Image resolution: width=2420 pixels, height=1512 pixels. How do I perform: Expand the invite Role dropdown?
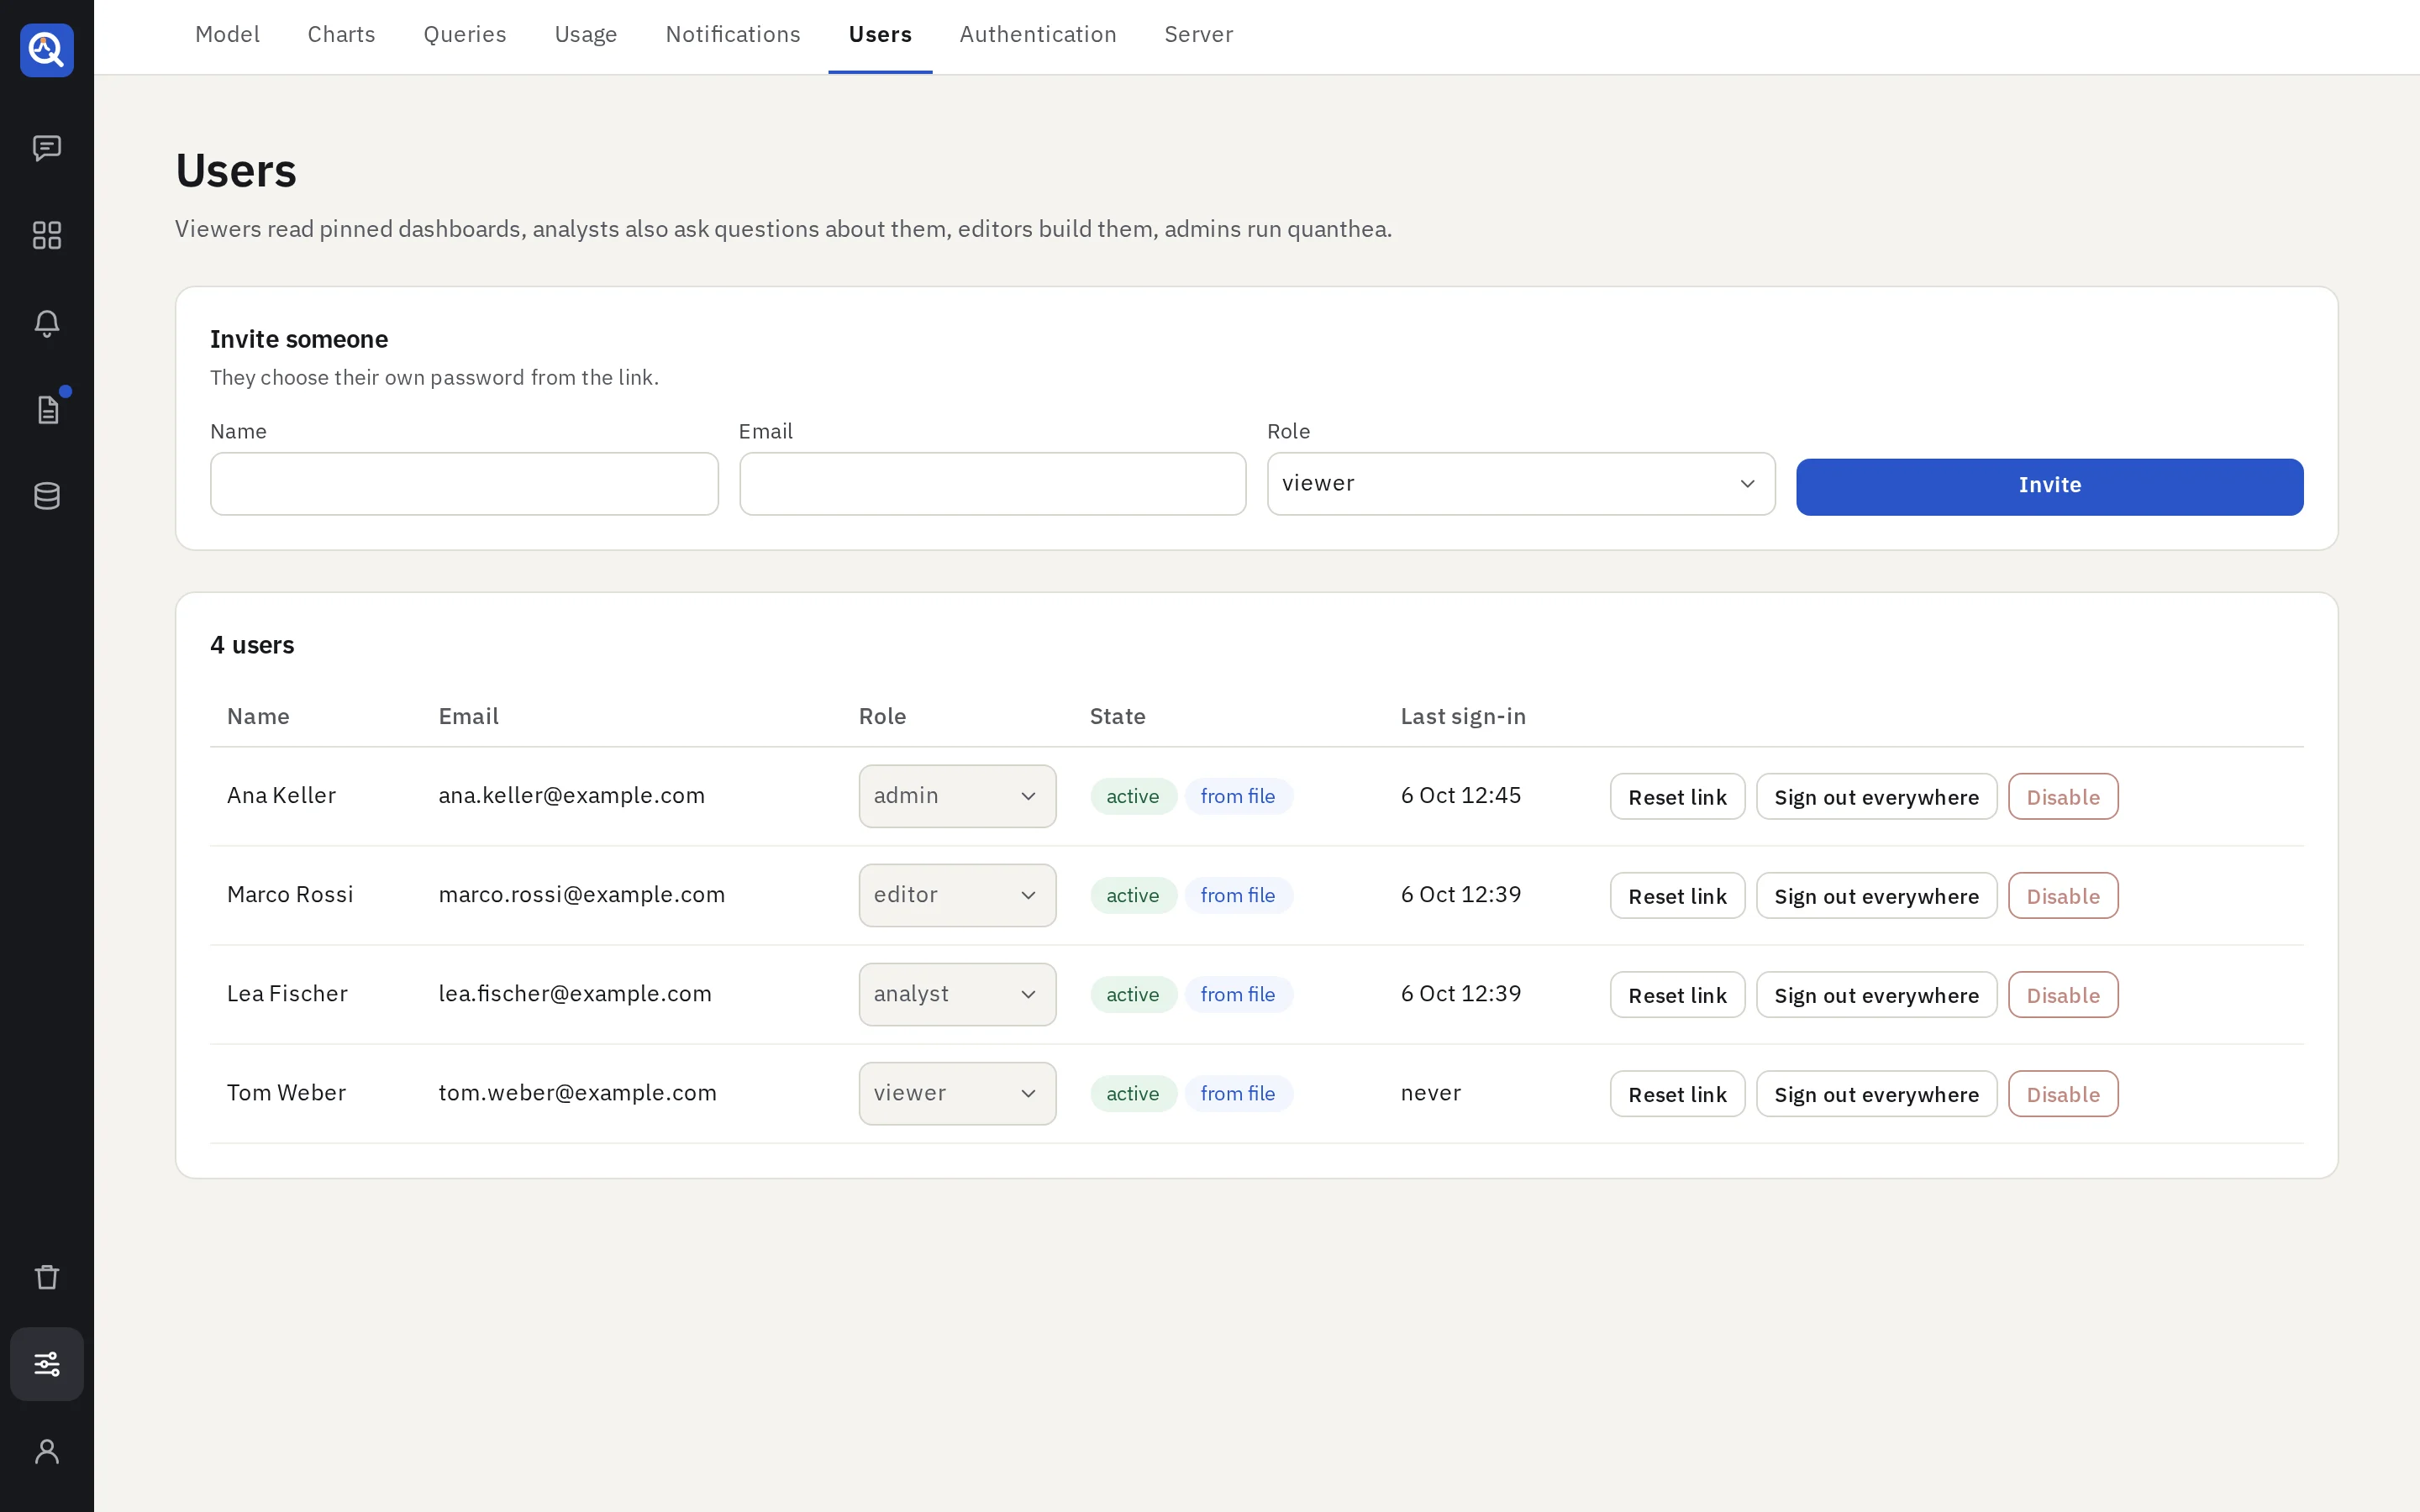tap(1521, 484)
